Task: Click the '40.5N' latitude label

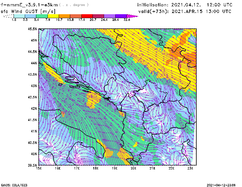Action: (x=32, y=143)
